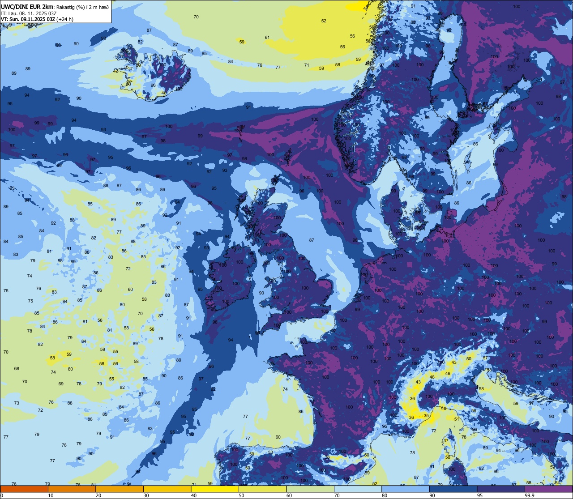Click the legend label "40"
The image size is (573, 499).
pyautogui.click(x=194, y=495)
